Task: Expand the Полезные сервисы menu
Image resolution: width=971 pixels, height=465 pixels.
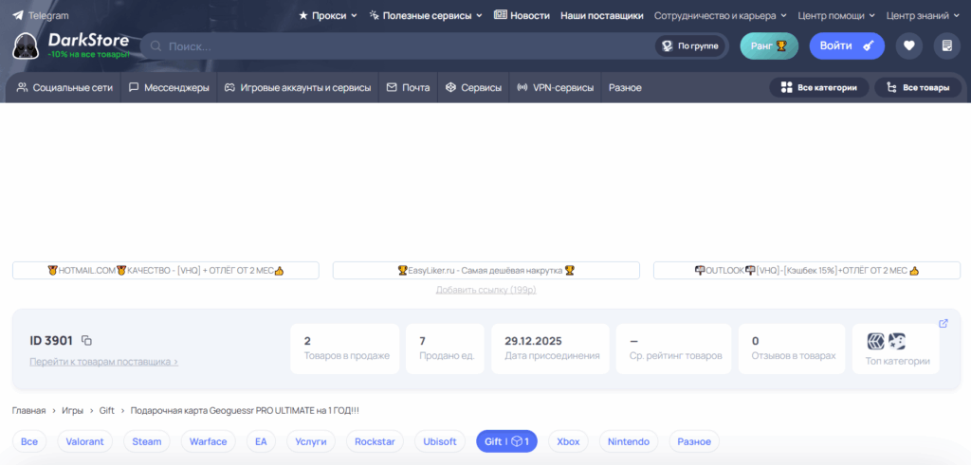Action: (426, 15)
